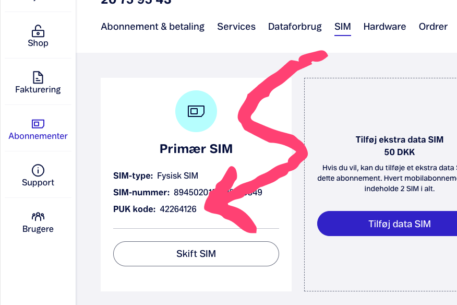Switch to Abonnement & betaling tab
Viewport: 457px width, 305px height.
click(153, 27)
